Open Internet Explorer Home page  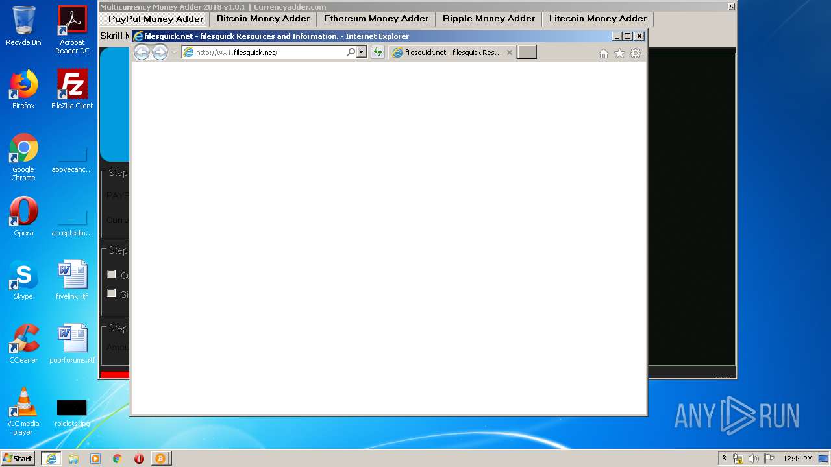click(x=604, y=53)
